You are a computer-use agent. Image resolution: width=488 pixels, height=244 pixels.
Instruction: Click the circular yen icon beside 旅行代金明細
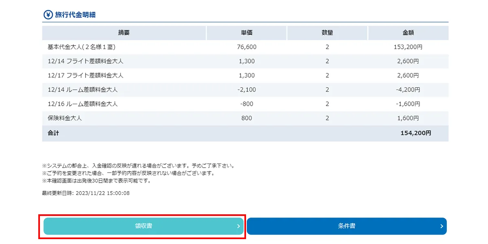tap(47, 14)
